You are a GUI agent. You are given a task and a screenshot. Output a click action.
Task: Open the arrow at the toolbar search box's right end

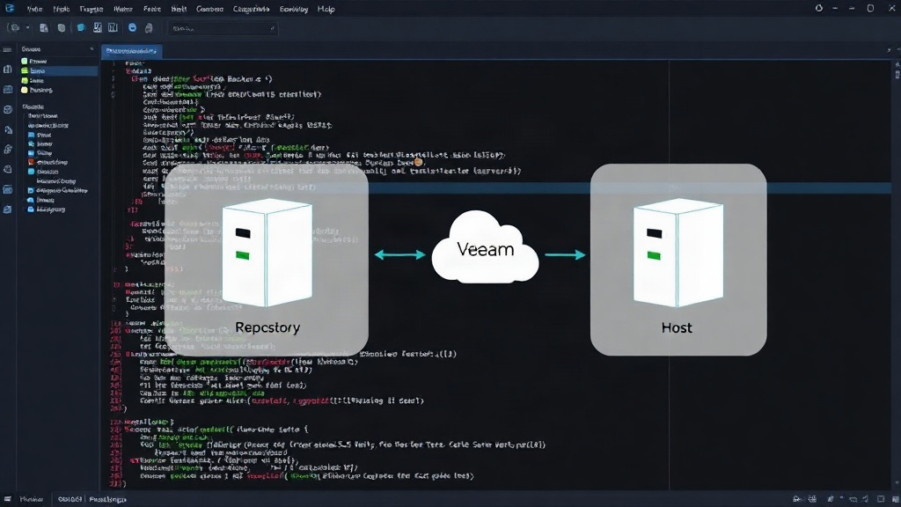tap(272, 28)
